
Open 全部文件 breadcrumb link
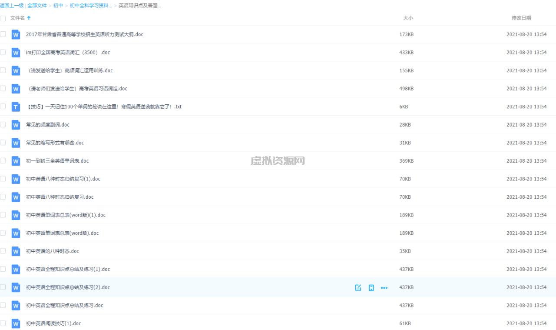(37, 6)
